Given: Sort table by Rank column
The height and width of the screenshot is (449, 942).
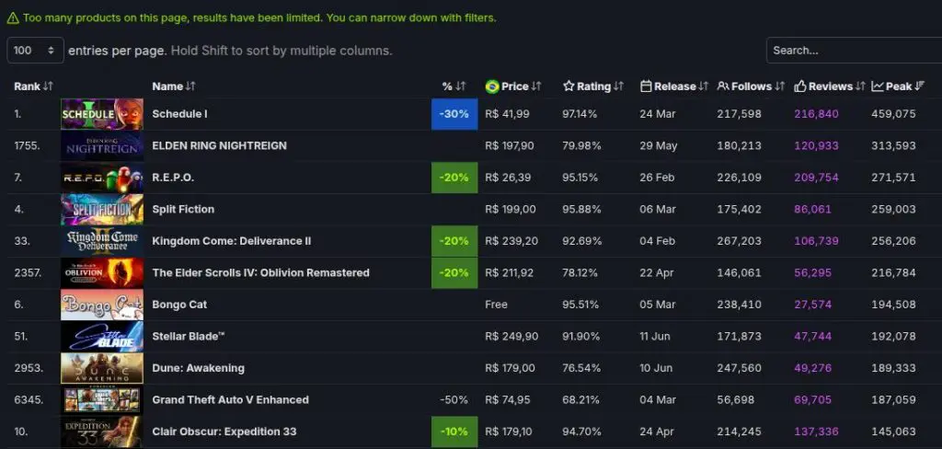Looking at the screenshot, I should coord(34,86).
